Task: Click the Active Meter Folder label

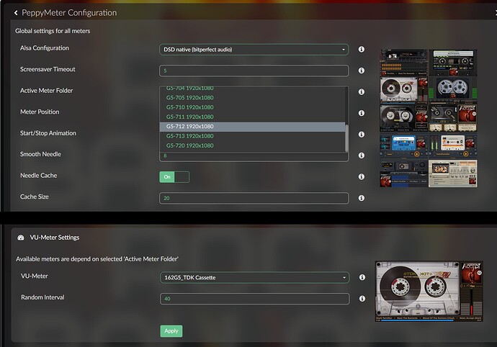Action: (46, 91)
